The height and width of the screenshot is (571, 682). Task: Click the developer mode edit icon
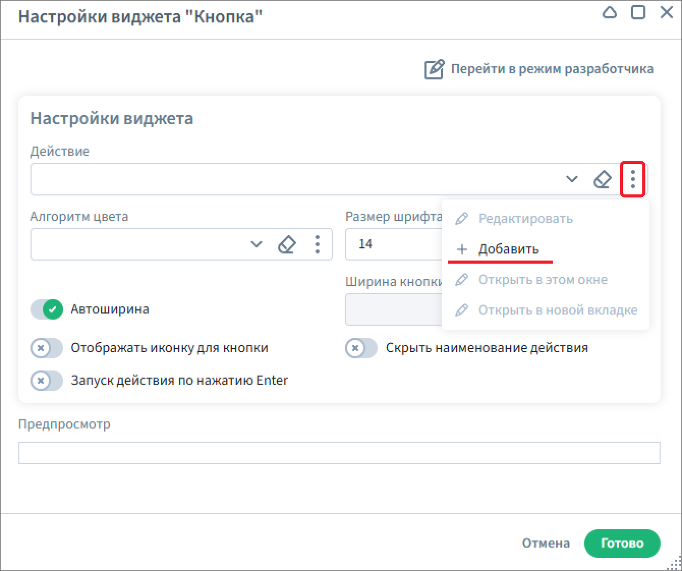(x=434, y=69)
